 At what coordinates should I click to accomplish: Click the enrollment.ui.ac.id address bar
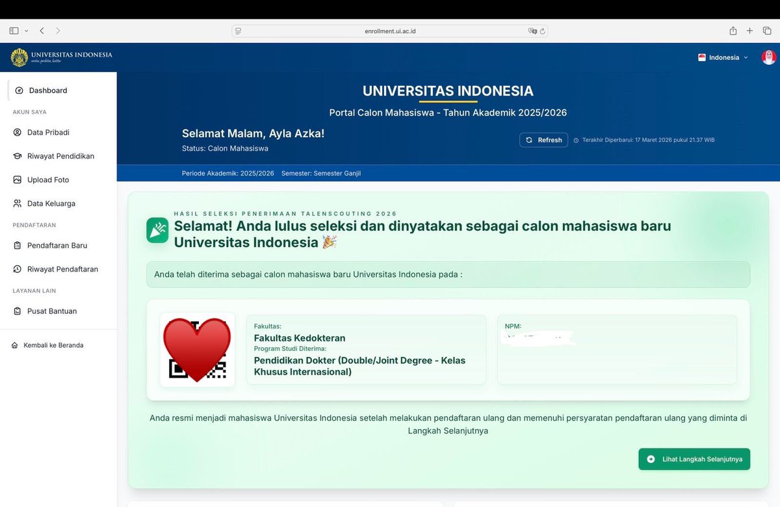coord(390,31)
